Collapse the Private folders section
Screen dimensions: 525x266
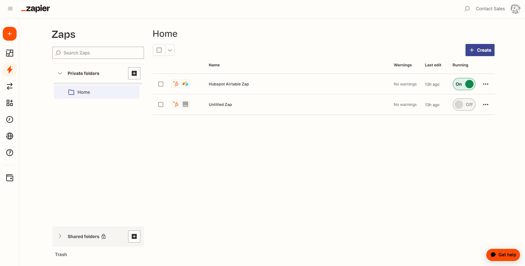60,73
